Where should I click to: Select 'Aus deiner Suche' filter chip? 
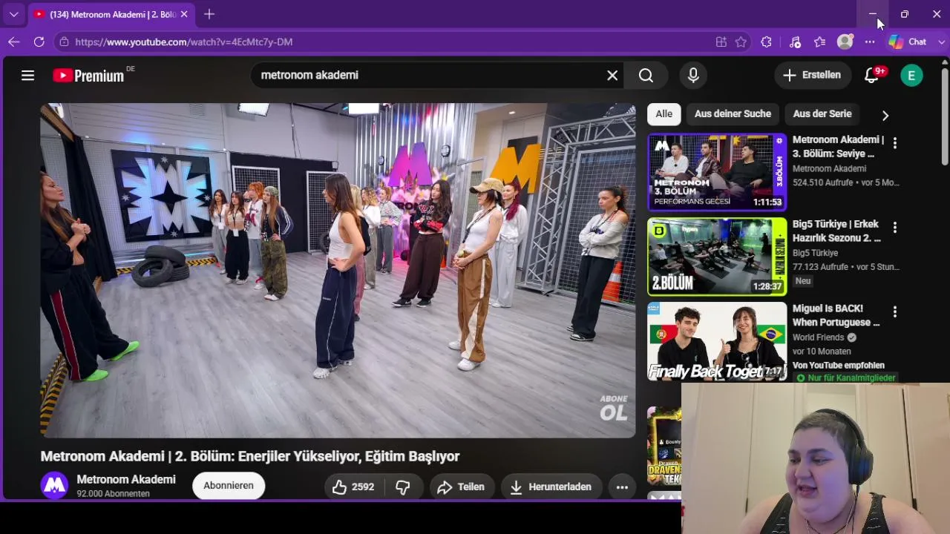point(733,113)
